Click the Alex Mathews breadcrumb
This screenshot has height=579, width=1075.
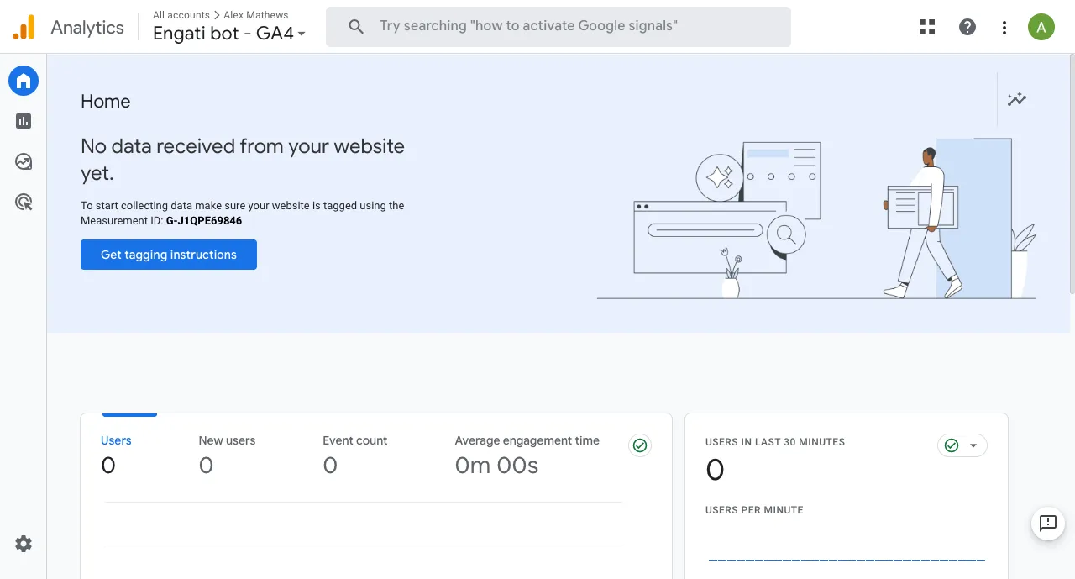[256, 15]
